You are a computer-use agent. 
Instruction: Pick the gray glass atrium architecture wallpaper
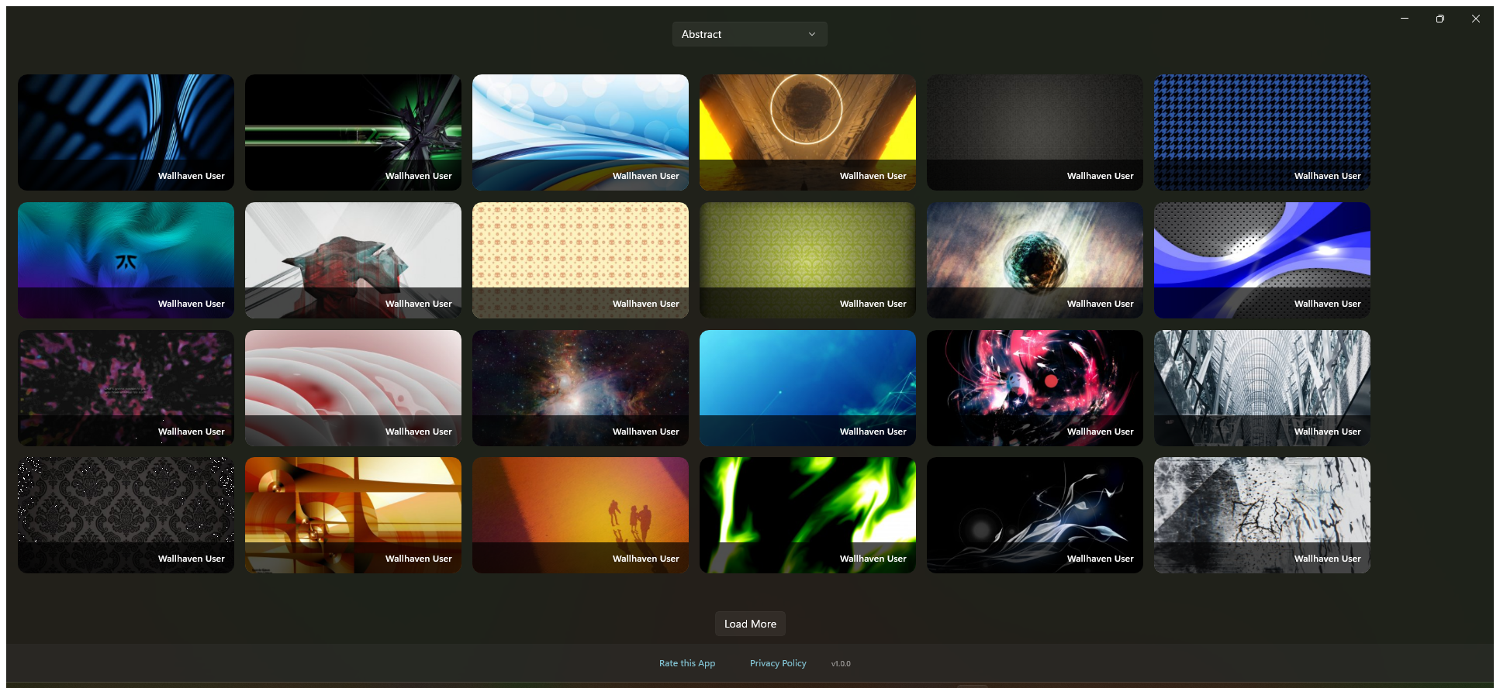click(1262, 388)
